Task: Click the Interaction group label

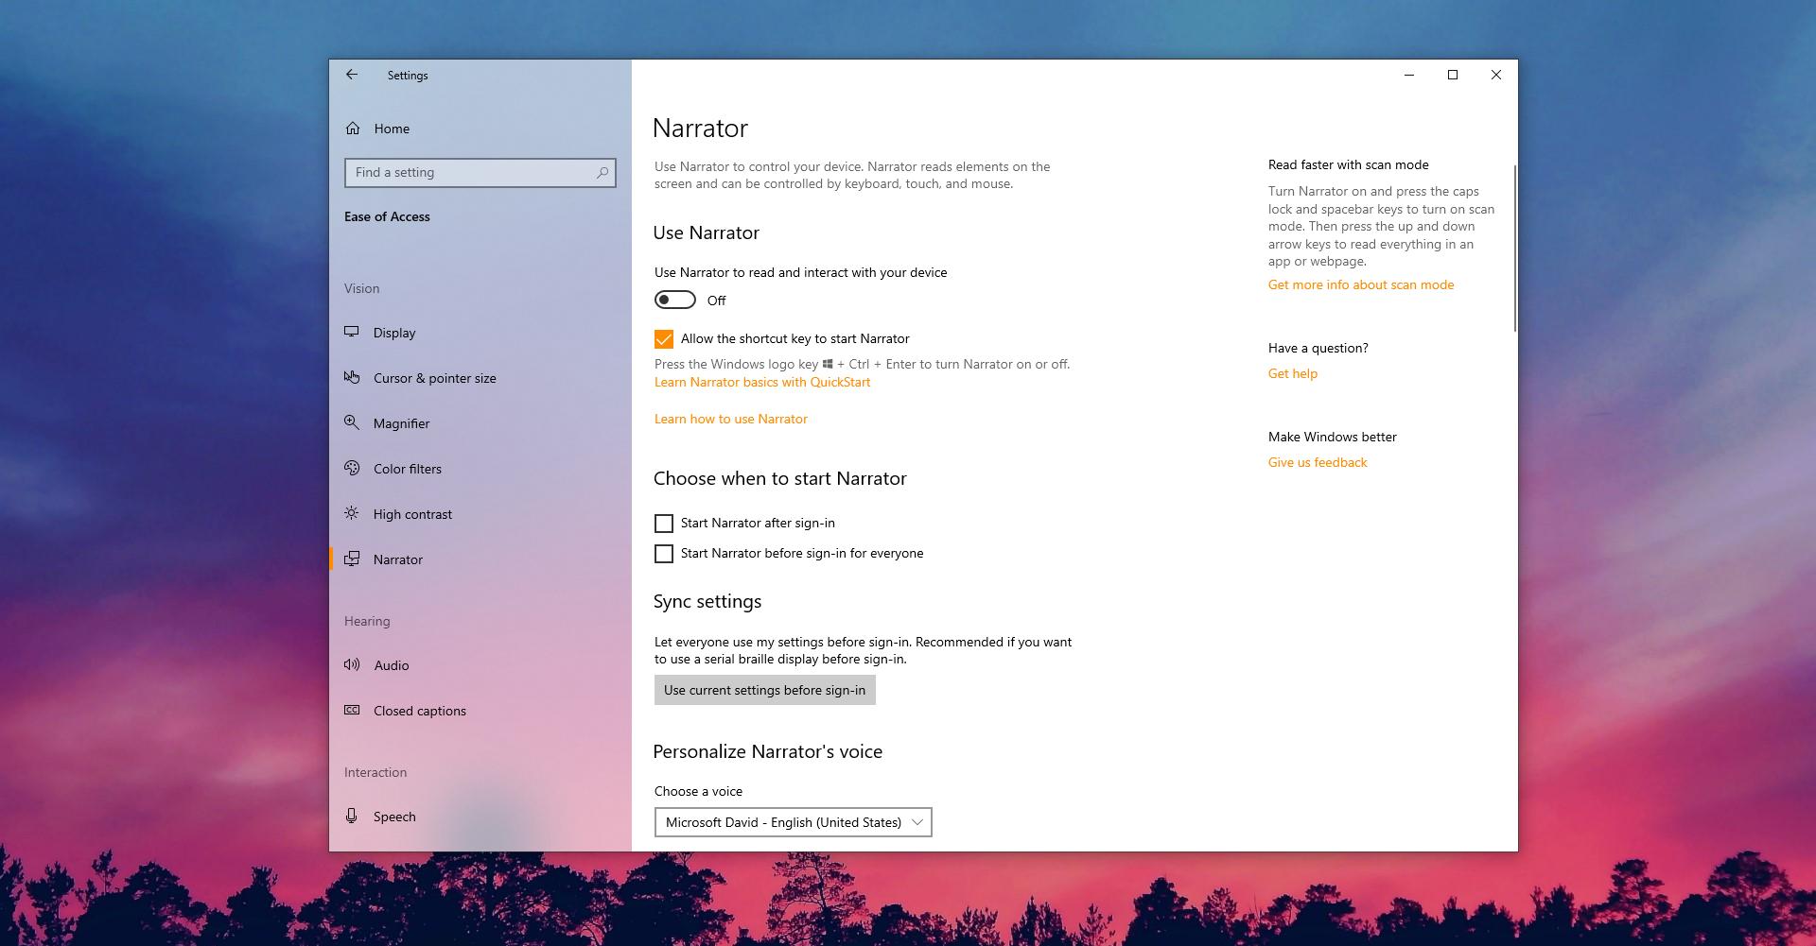Action: click(x=375, y=772)
